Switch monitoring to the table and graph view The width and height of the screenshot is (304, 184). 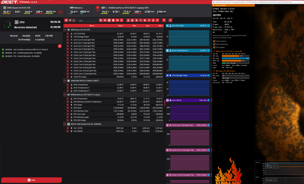66,20
